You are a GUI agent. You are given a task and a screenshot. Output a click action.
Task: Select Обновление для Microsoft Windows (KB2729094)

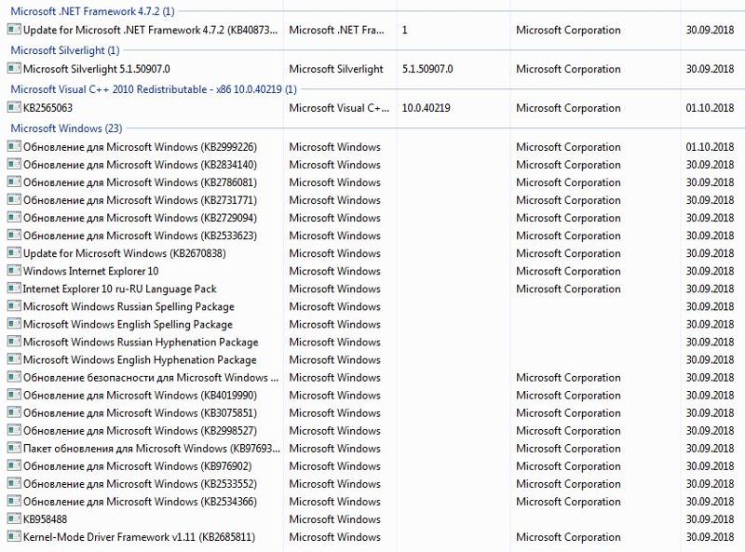141,218
